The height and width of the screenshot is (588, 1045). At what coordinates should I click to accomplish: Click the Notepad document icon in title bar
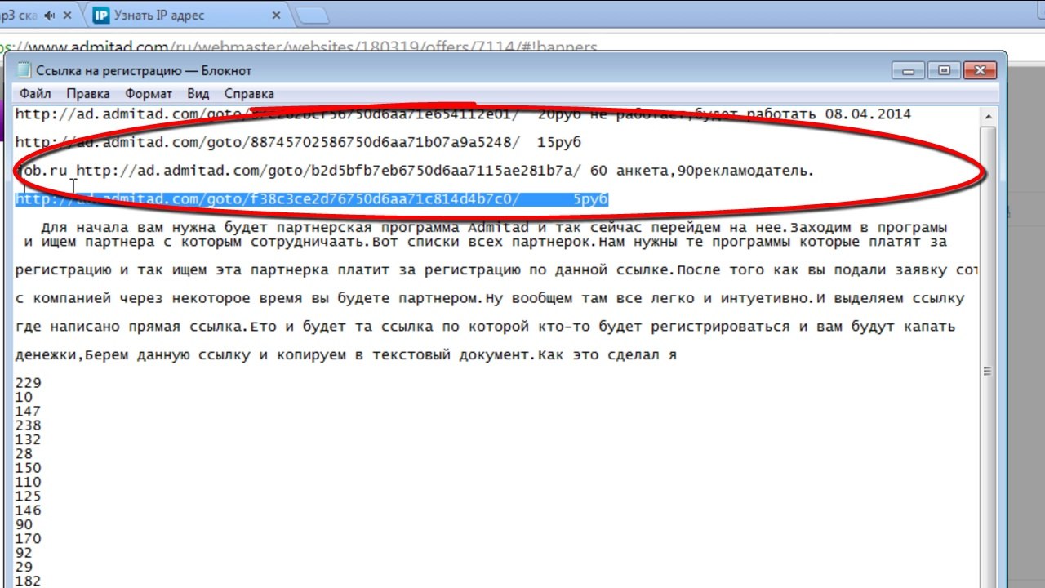coord(24,70)
